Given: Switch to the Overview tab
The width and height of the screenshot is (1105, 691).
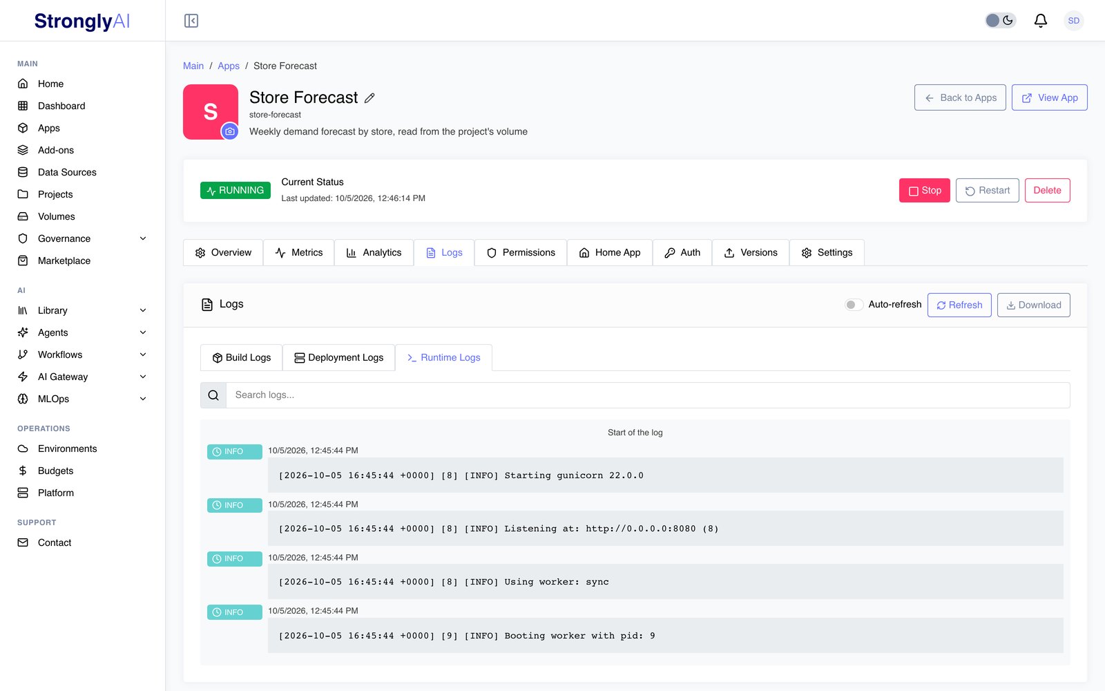Looking at the screenshot, I should (x=223, y=253).
